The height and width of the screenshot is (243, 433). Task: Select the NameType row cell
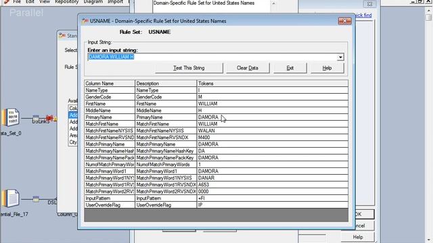110,90
